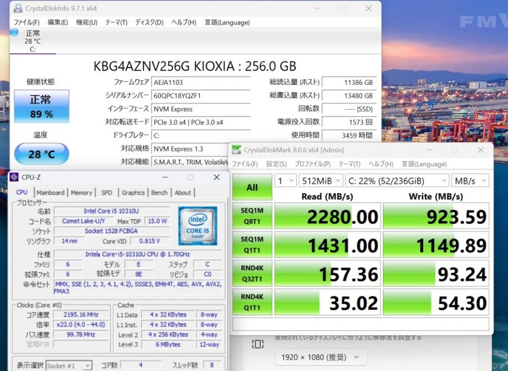Click the total host reads 11386 GB value
The width and height of the screenshot is (508, 371).
[350, 82]
